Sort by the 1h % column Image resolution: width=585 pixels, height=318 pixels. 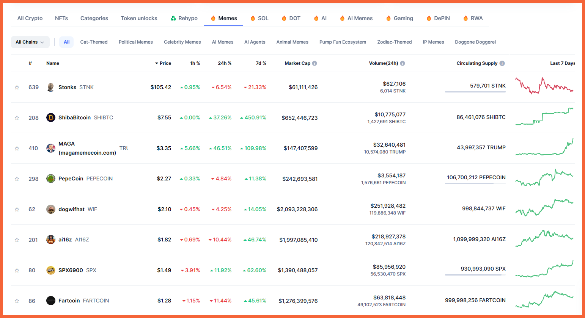[x=195, y=63]
